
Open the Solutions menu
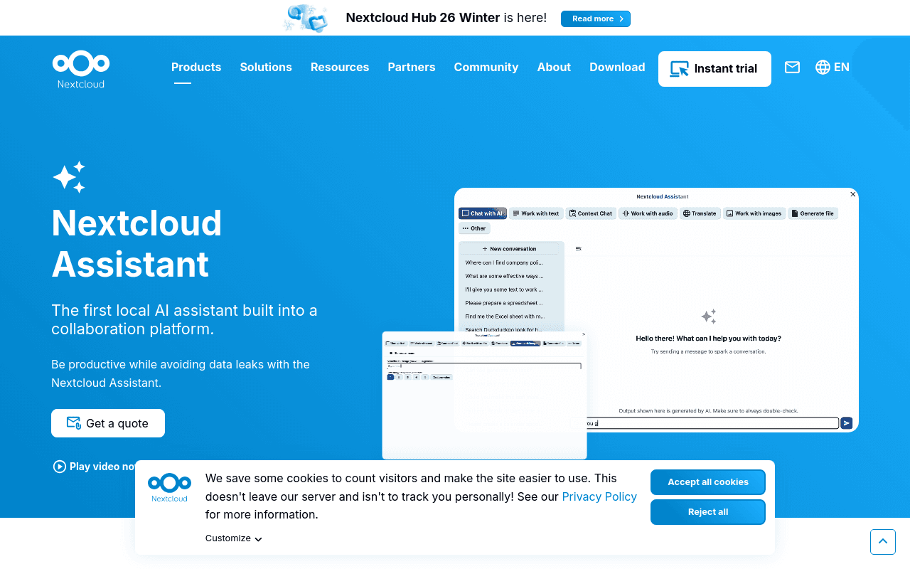coord(266,67)
